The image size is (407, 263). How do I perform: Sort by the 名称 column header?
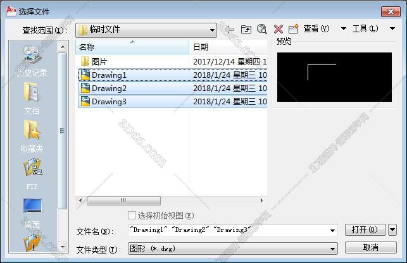tap(132, 47)
